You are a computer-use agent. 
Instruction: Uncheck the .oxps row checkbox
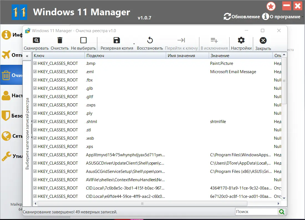click(35, 105)
